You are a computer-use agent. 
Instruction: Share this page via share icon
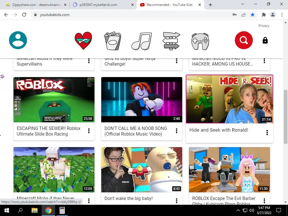(x=244, y=15)
